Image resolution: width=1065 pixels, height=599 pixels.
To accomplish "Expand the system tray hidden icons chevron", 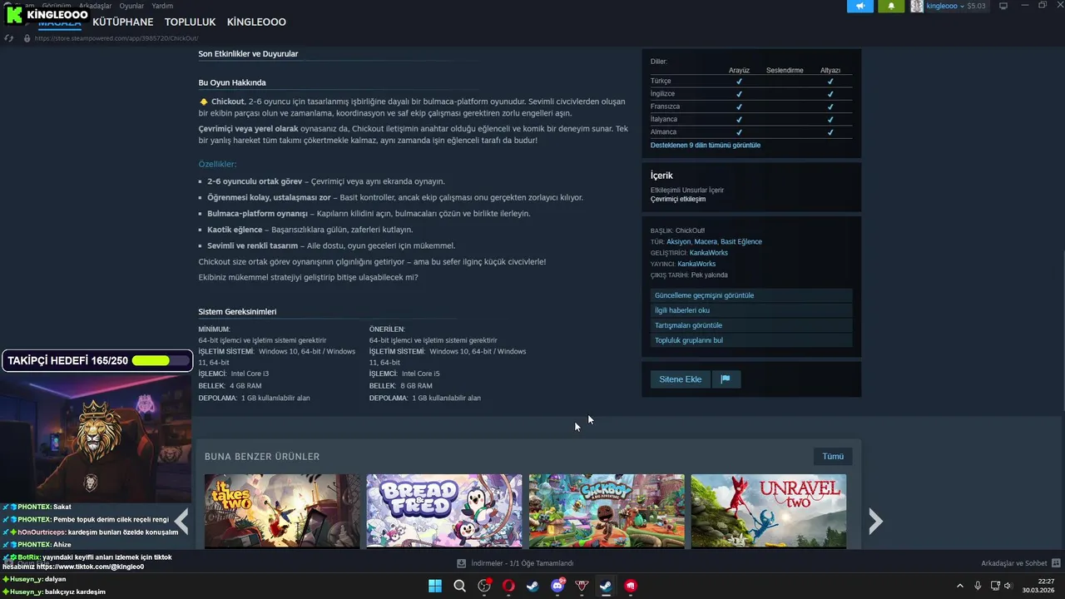I will tap(960, 586).
